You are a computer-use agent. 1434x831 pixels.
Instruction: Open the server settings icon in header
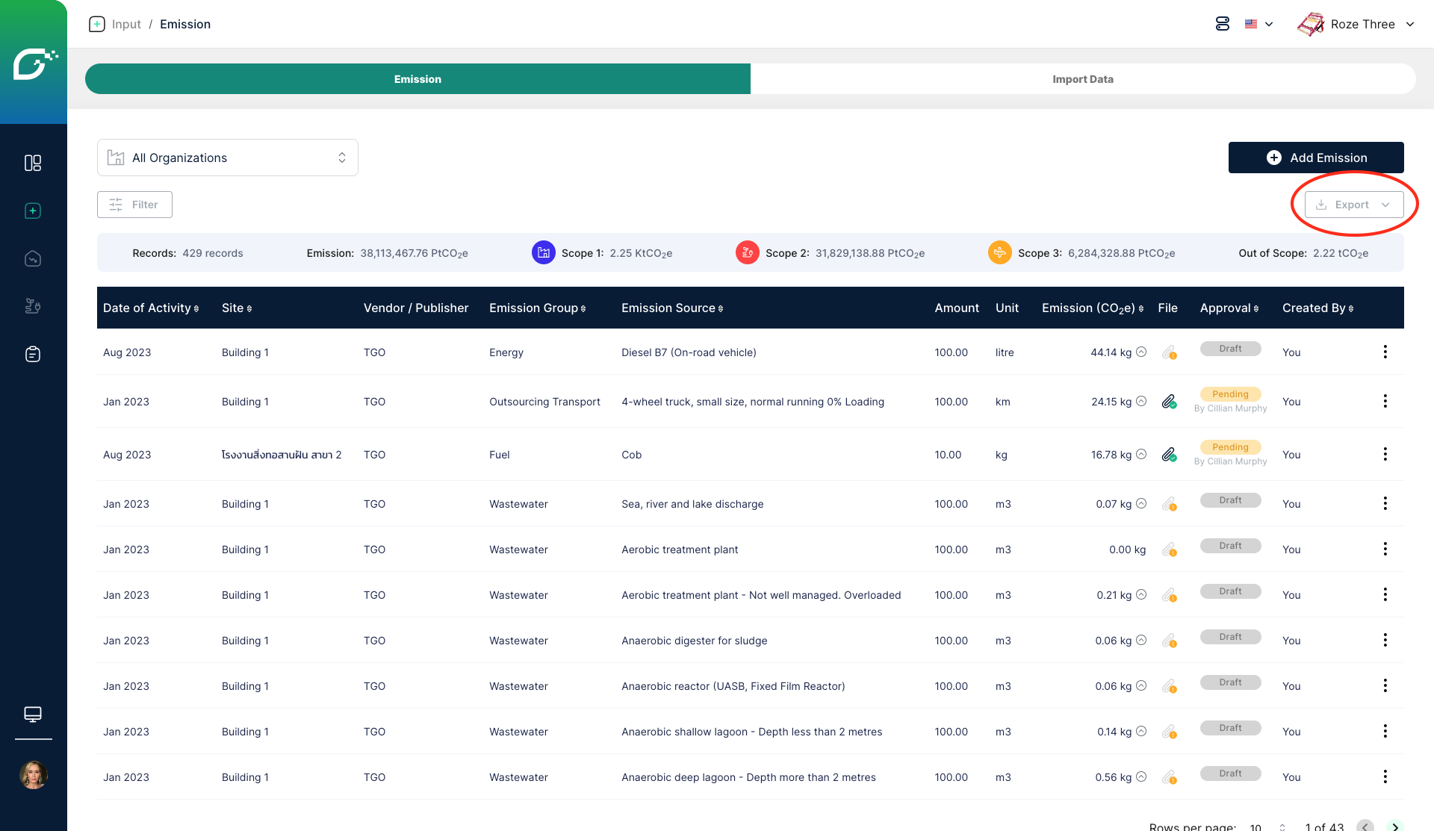pos(1222,24)
